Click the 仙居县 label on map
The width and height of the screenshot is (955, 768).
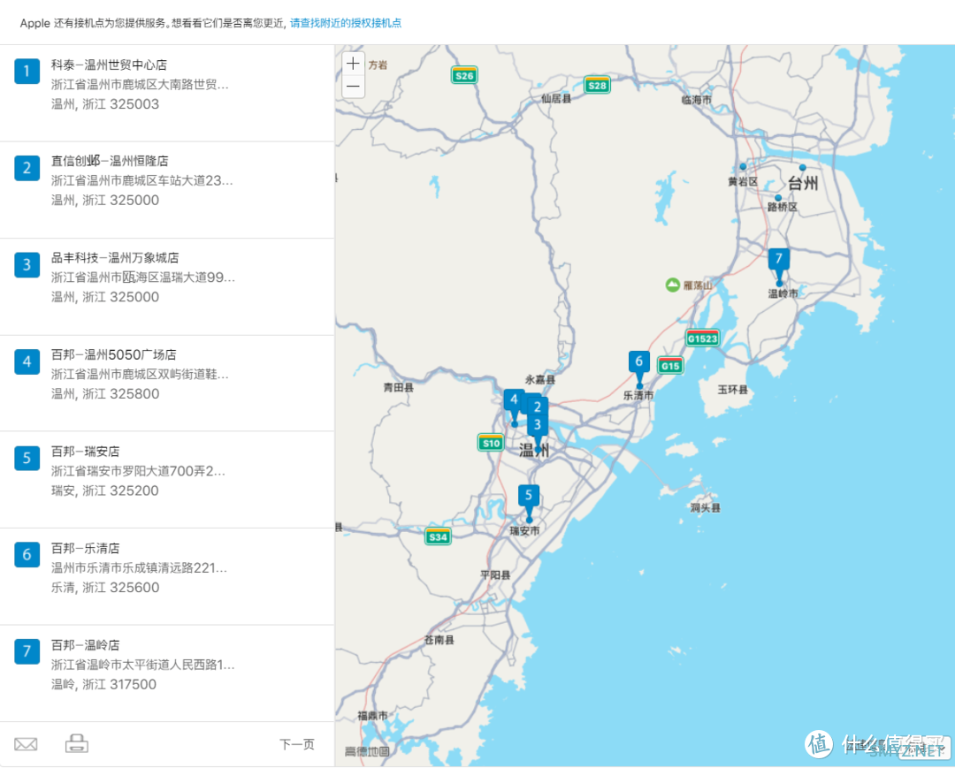pyautogui.click(x=555, y=98)
